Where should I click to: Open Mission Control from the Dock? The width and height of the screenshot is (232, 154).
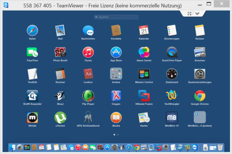27,147
